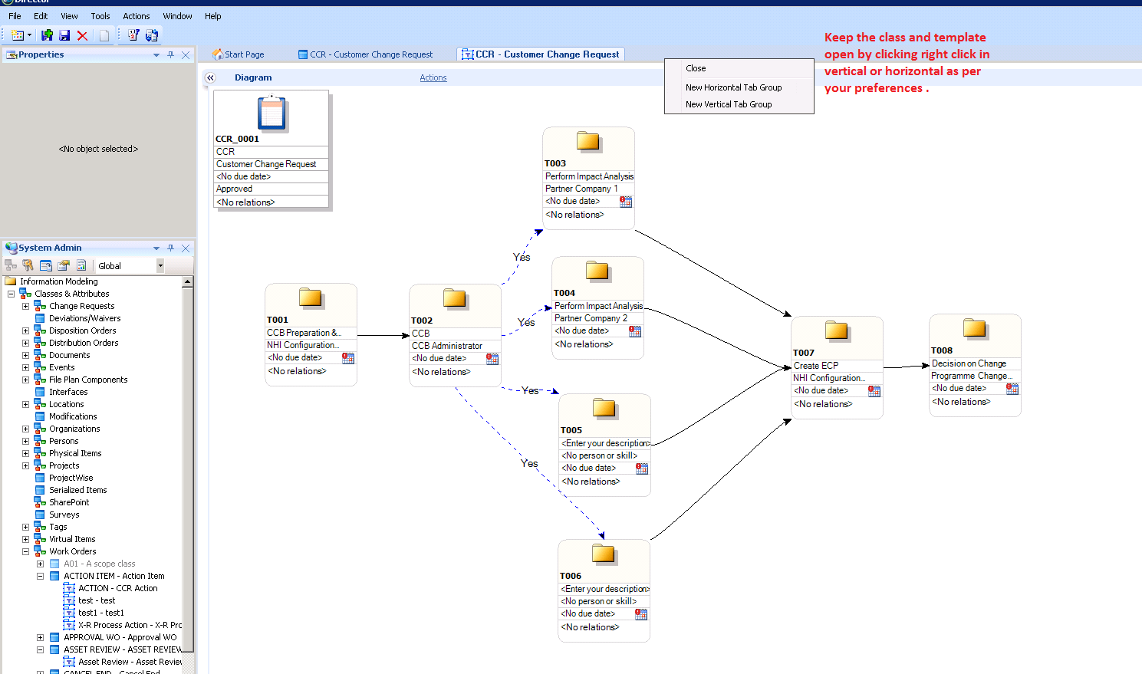Image resolution: width=1142 pixels, height=674 pixels.
Task: Open the Global scope dropdown
Action: (160, 265)
